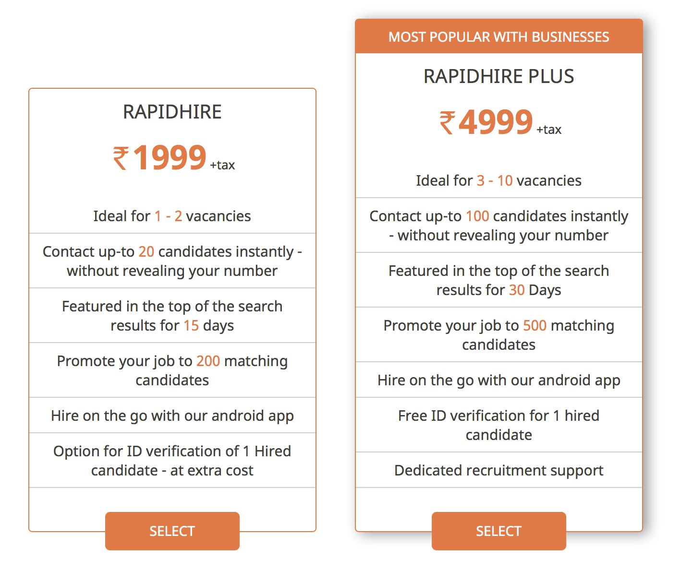
Task: Click the 1999 price amount
Action: click(x=170, y=157)
